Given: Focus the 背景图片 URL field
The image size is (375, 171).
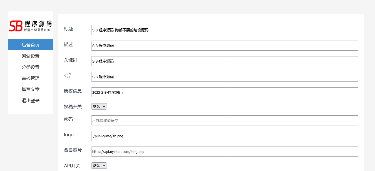Looking at the screenshot, I should click(224, 152).
